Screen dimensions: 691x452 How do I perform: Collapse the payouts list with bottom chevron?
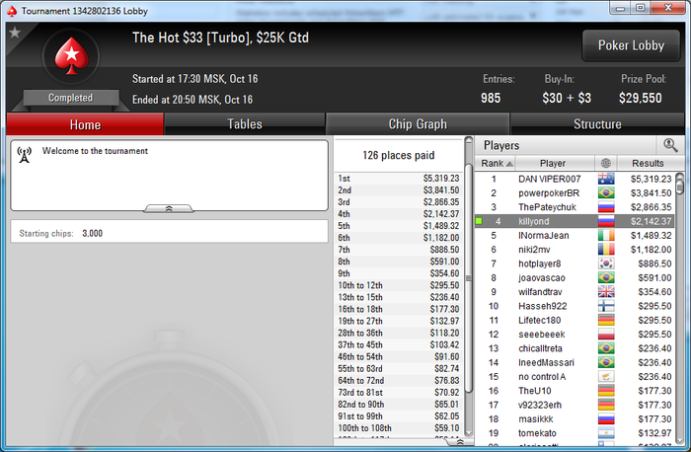pyautogui.click(x=459, y=442)
